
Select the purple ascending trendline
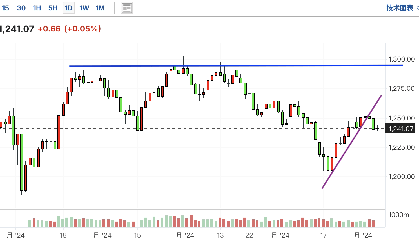coord(352,142)
